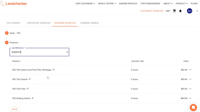Select the TAS Title Search product name
Viewport: 200px width, 112px height.
[x=20, y=79]
